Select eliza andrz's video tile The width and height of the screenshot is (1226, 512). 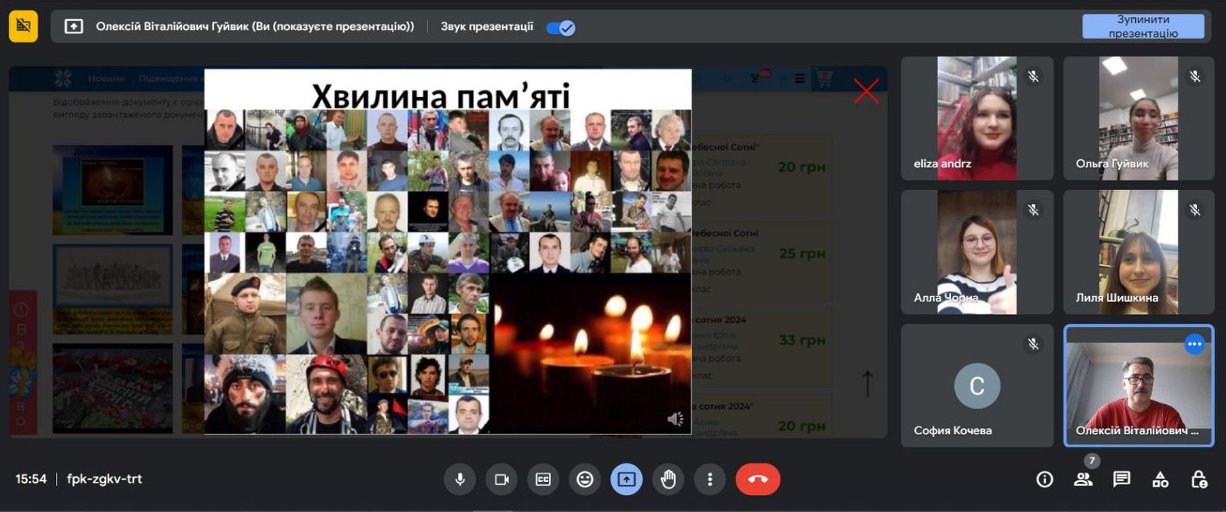point(977,118)
